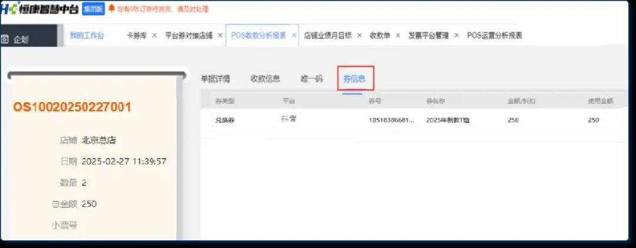Open the 企划 sidebar menu icon

(x=5, y=40)
